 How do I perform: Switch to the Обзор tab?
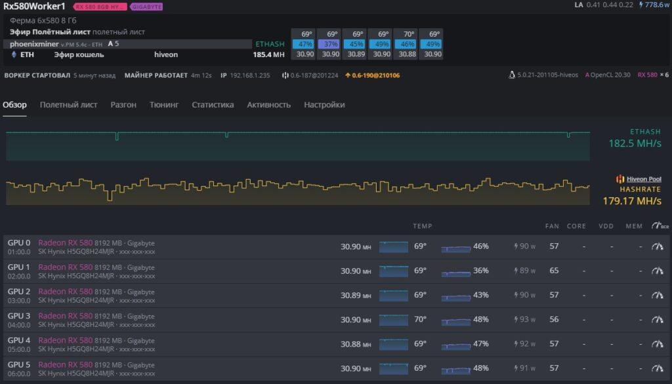pyautogui.click(x=14, y=105)
